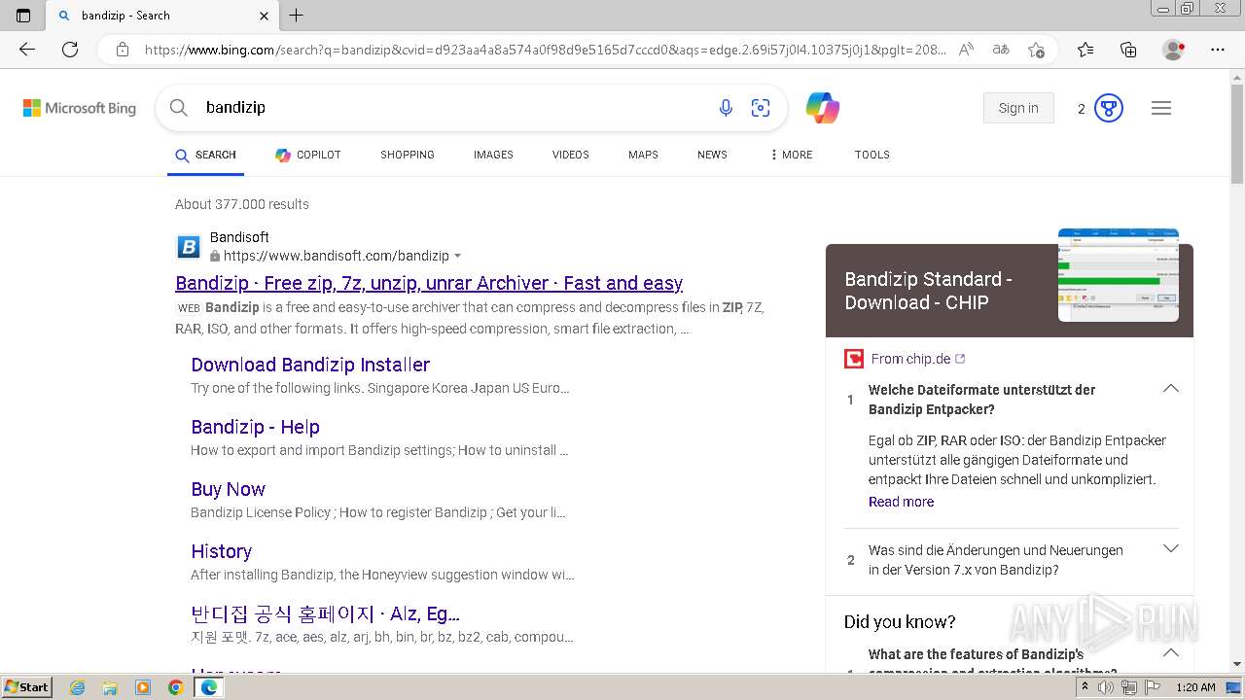
Task: Close the bandizip - Search tab
Action: (x=265, y=16)
